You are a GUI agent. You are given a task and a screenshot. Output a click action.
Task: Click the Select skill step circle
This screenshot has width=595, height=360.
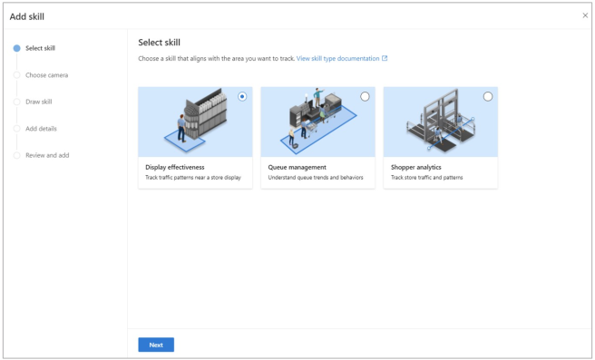point(16,48)
